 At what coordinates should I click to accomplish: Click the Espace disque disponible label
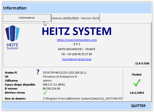(20, 85)
